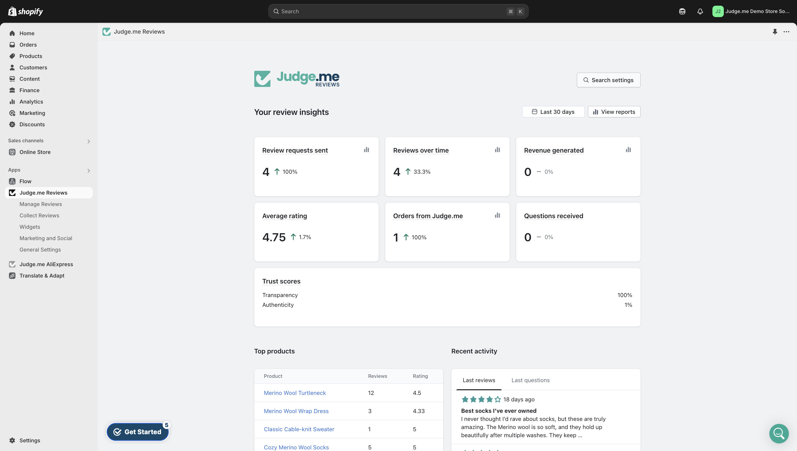Click the Products tag icon
The image size is (797, 451).
pos(12,56)
